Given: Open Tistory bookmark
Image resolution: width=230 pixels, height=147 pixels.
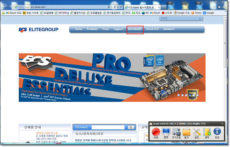Looking at the screenshot, I should [196, 13].
